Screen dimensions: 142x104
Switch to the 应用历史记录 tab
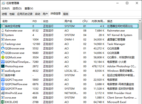point(25,14)
